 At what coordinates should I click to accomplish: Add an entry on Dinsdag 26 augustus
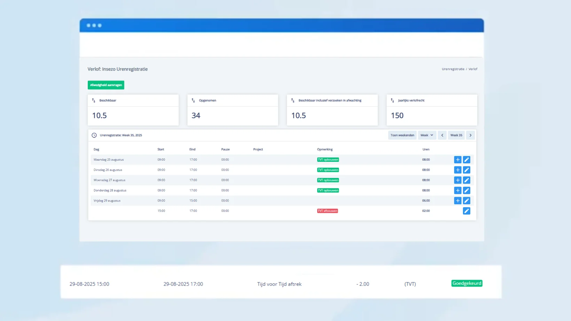pos(457,170)
